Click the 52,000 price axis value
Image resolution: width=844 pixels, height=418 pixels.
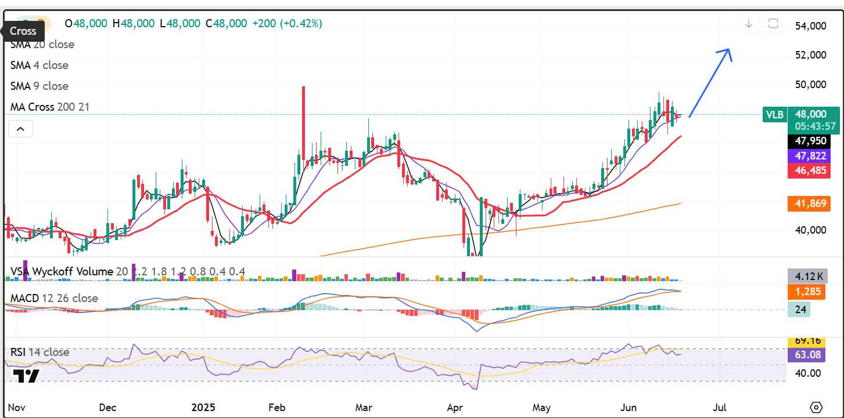tap(810, 55)
